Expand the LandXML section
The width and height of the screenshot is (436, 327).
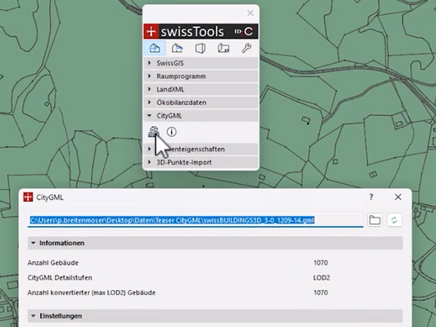tap(201, 90)
